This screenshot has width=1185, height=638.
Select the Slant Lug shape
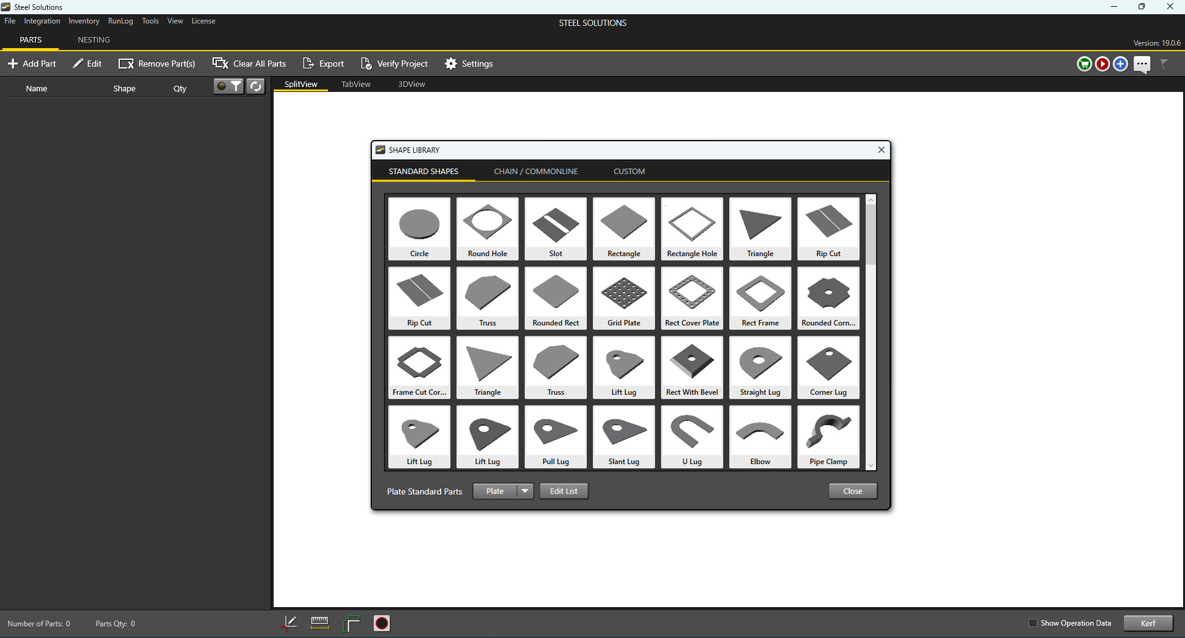(624, 436)
